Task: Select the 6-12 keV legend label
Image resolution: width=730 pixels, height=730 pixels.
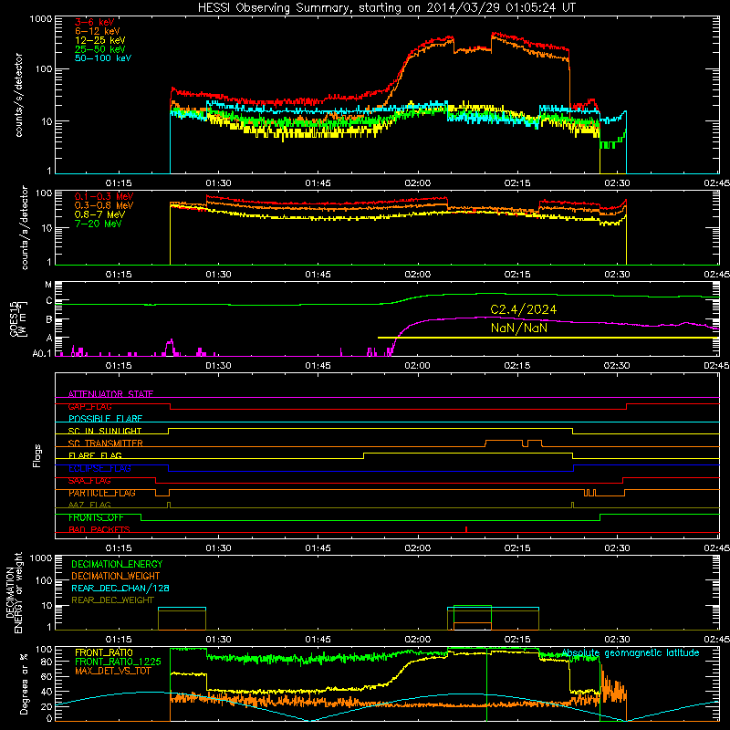Action: [98, 31]
